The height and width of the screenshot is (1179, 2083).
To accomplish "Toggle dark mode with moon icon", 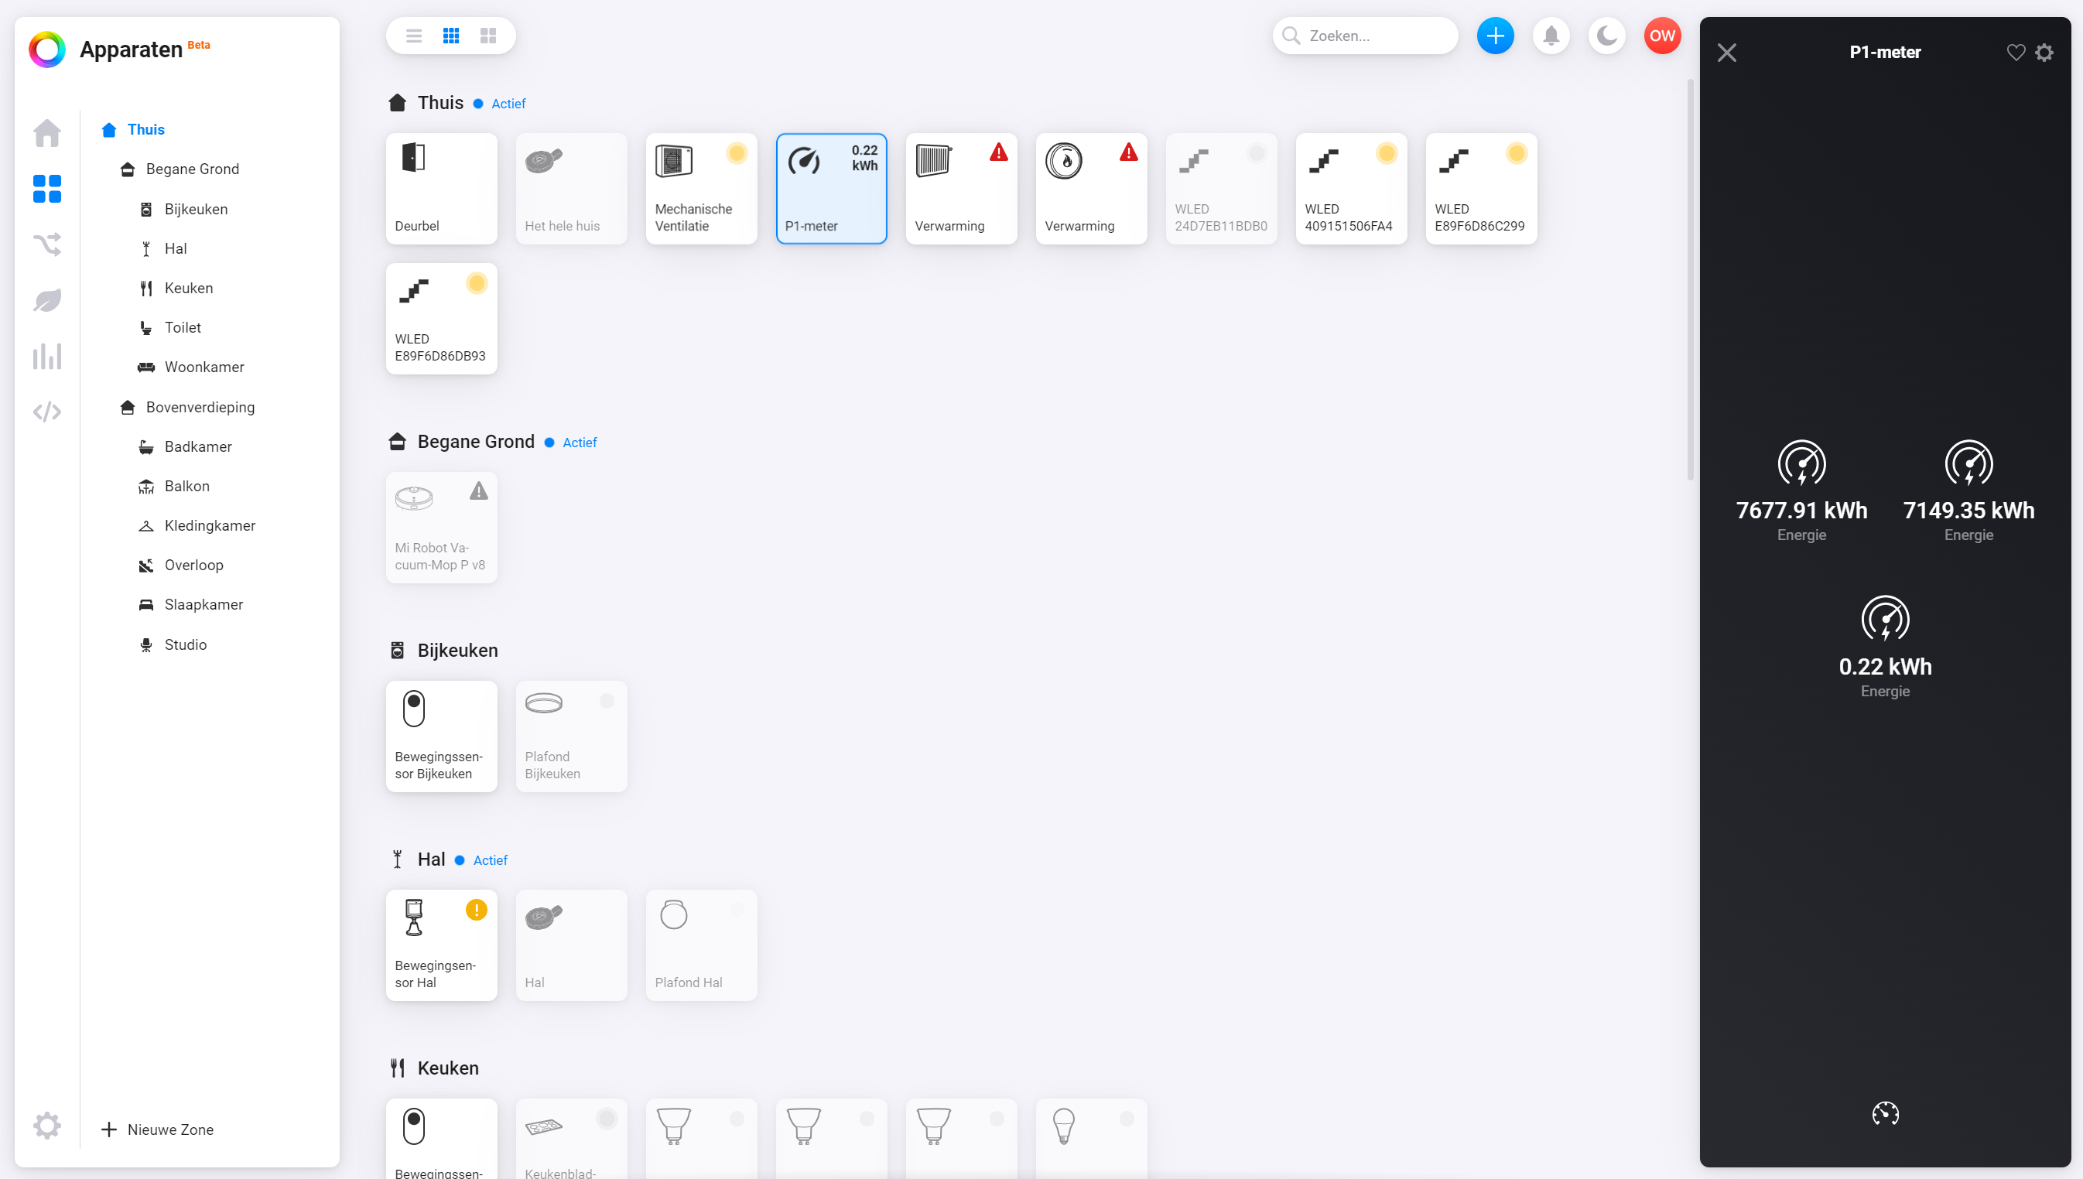I will pos(1607,36).
